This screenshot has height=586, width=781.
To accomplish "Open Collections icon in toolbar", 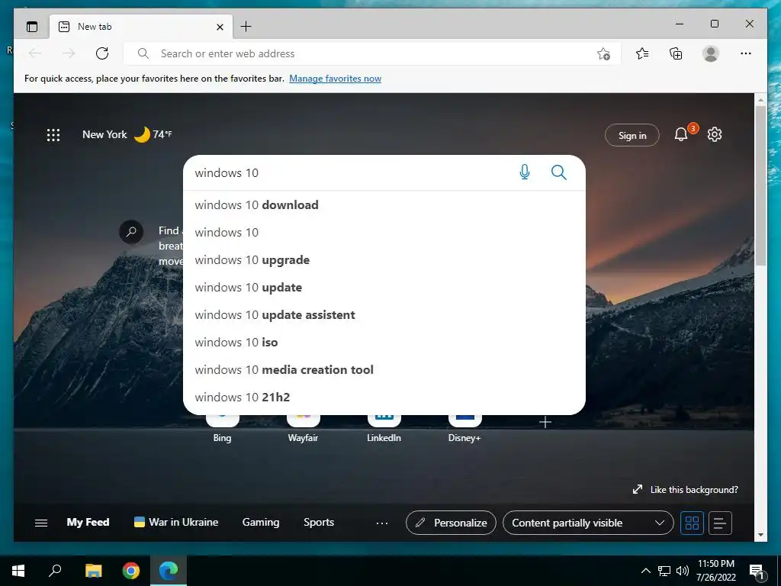I will point(676,53).
